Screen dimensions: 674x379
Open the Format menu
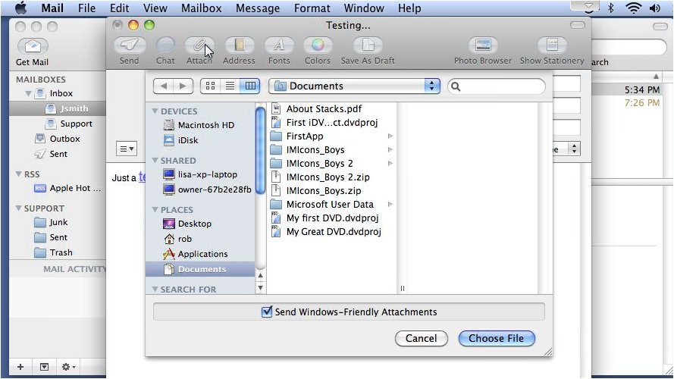click(x=312, y=8)
